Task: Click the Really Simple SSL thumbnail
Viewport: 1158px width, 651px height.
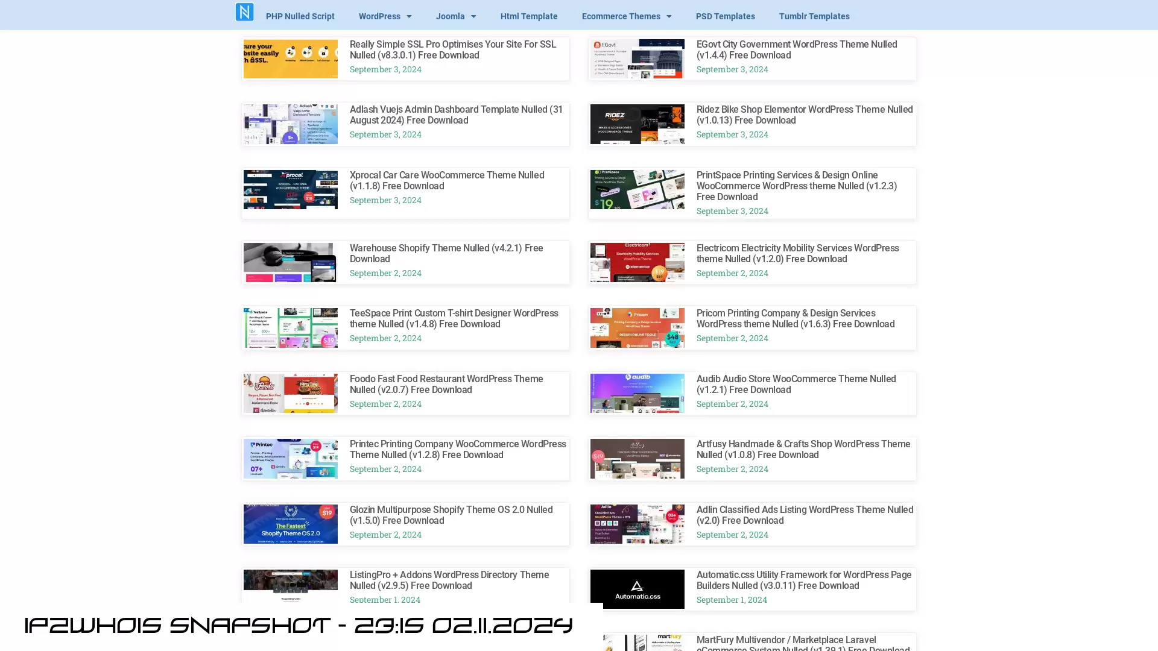Action: coord(291,59)
